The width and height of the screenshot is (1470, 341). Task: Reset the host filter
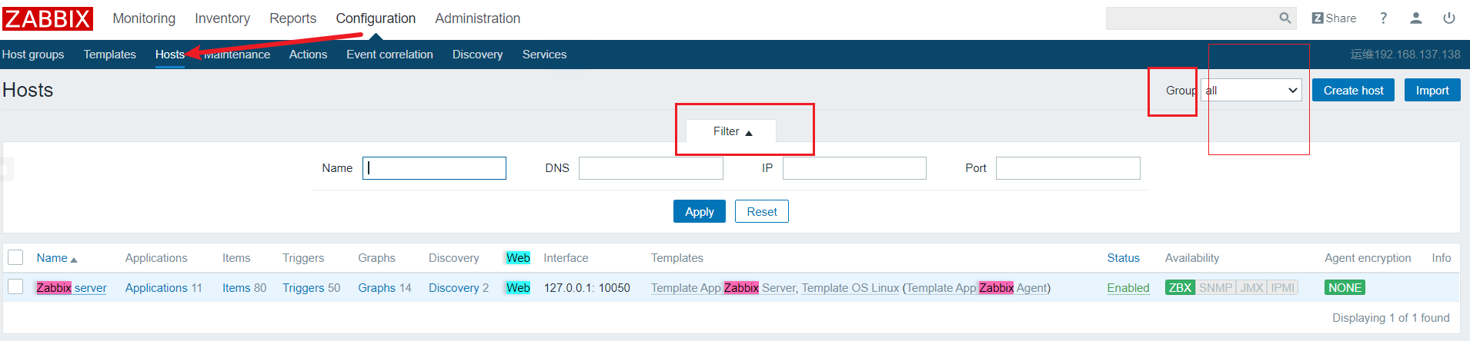(762, 211)
